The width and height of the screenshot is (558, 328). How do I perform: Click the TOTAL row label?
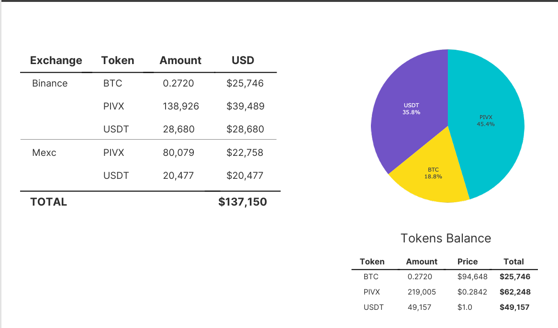(48, 202)
